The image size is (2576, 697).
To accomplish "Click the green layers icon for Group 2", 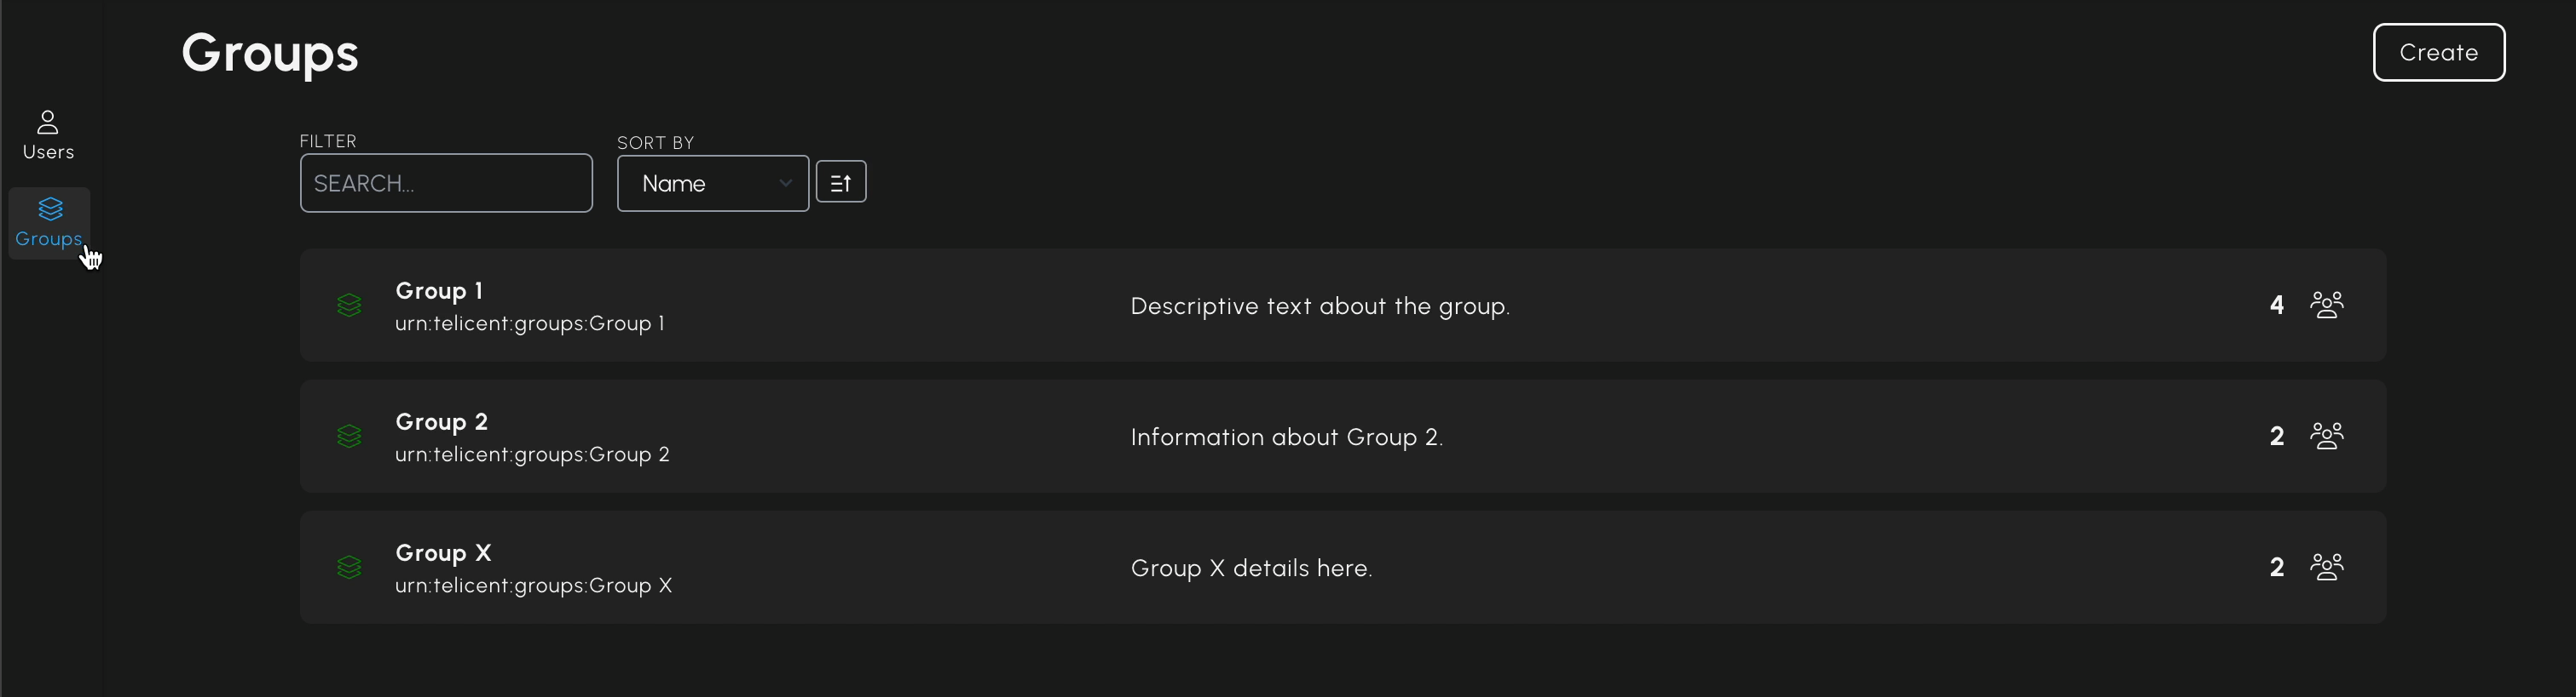I will (349, 437).
